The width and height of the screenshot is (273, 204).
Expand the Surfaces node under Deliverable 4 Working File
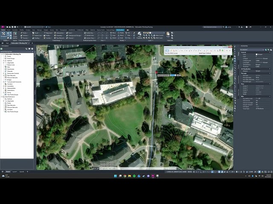(x=3, y=60)
